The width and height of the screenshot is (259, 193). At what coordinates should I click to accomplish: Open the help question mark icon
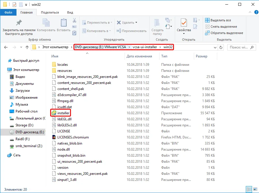pos(256,12)
